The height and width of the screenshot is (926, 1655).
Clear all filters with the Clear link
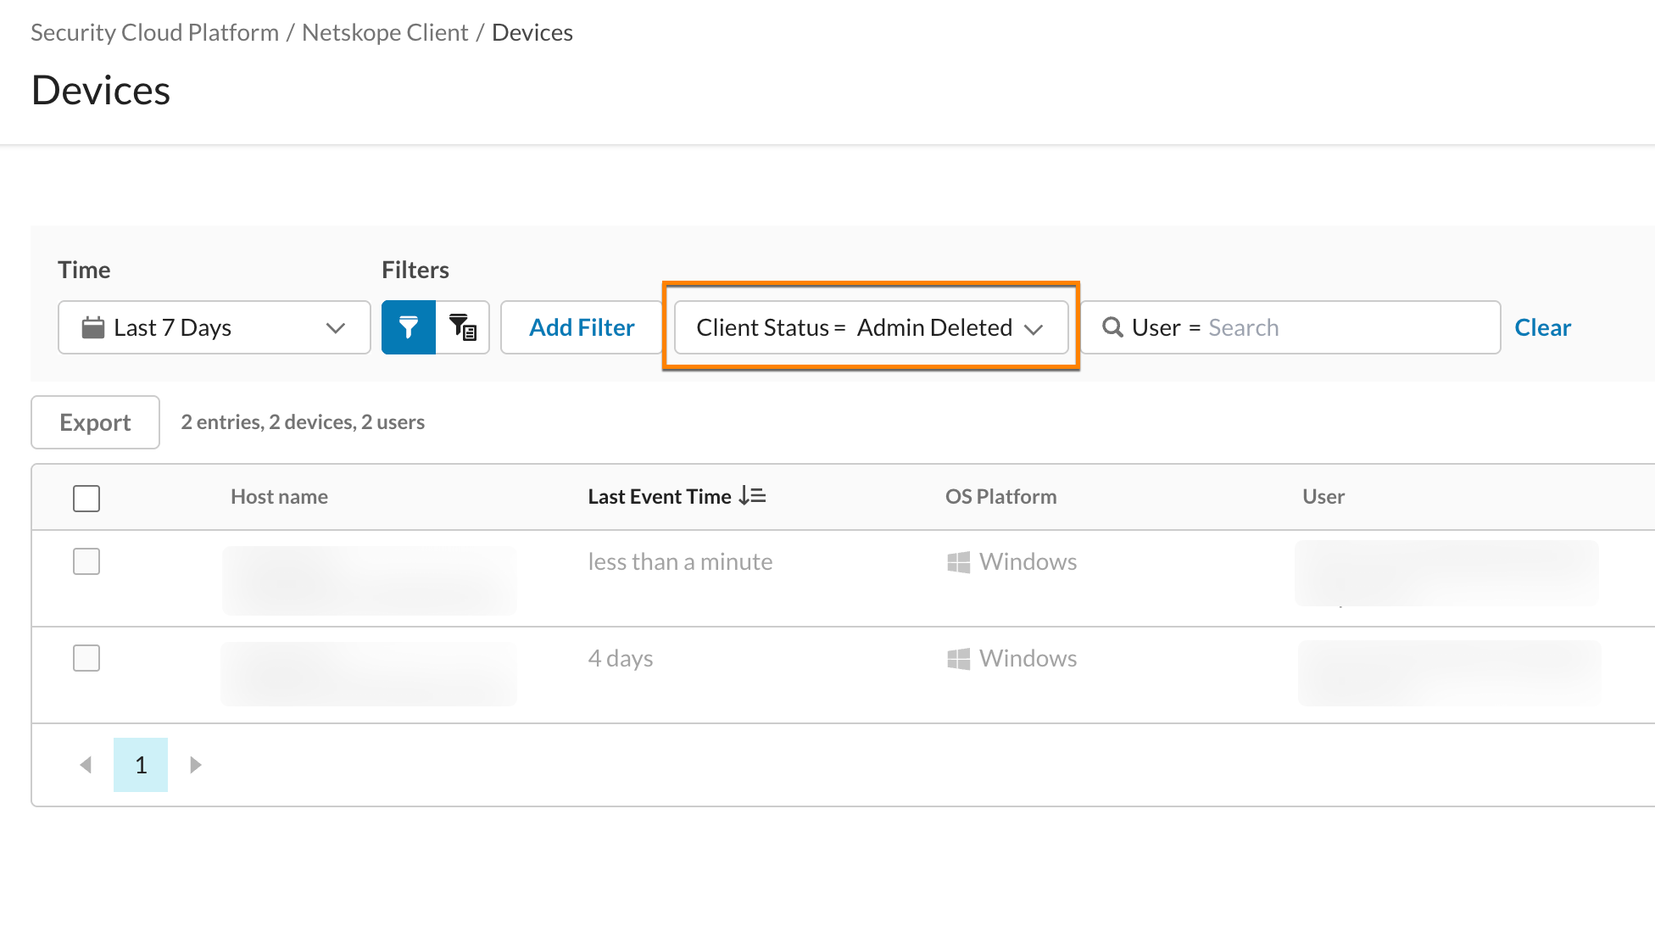pos(1542,327)
